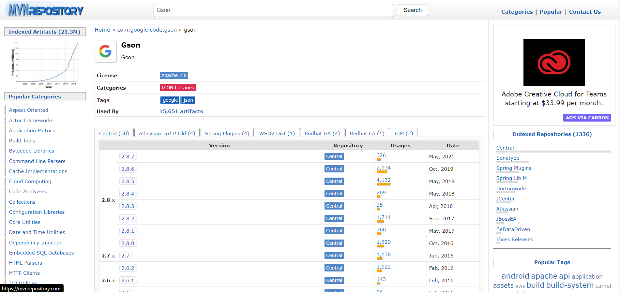Click the Gson Google logo icon
The image size is (620, 292).
(105, 51)
